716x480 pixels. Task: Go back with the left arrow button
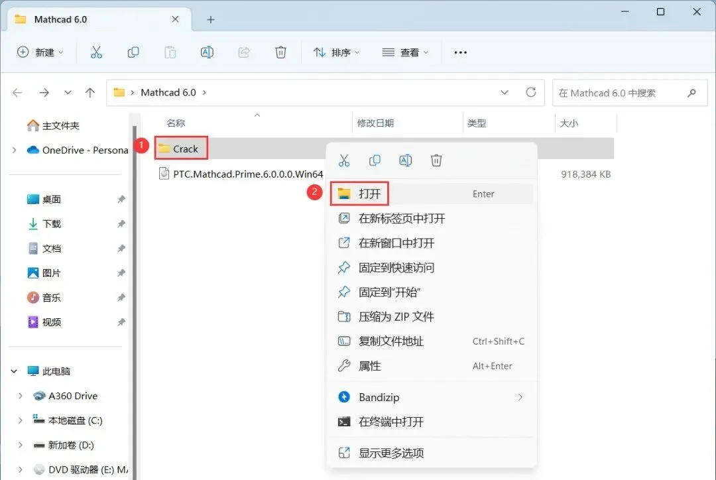pos(17,93)
